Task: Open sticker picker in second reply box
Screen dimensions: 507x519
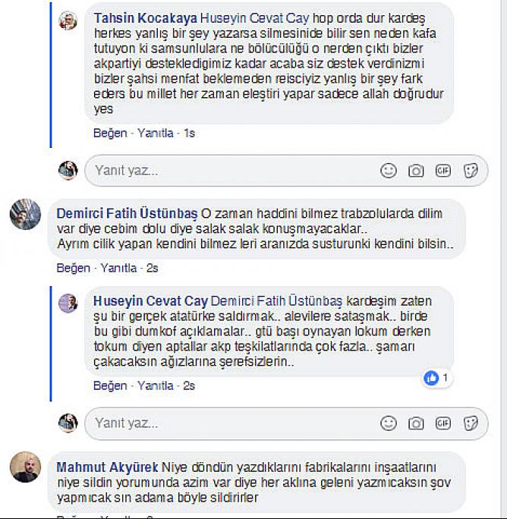Action: pyautogui.click(x=471, y=423)
